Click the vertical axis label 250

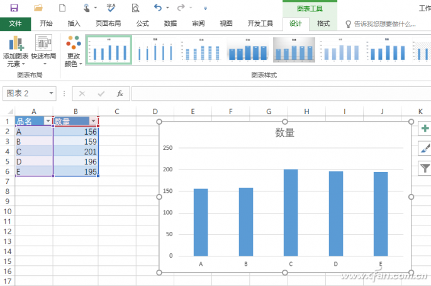[167, 148]
